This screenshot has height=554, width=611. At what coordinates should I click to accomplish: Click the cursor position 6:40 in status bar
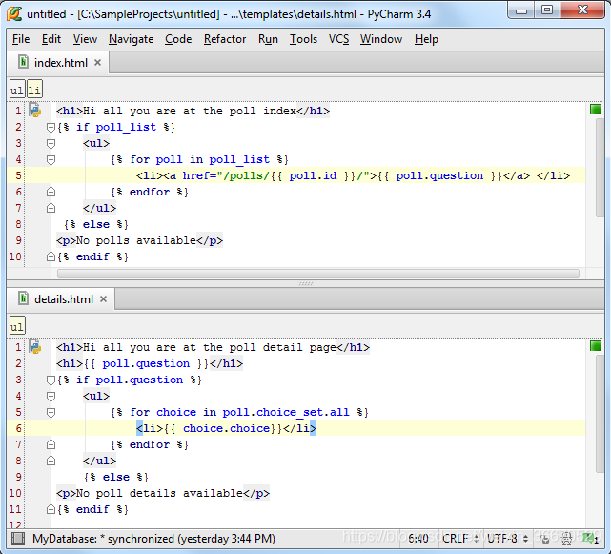(418, 539)
